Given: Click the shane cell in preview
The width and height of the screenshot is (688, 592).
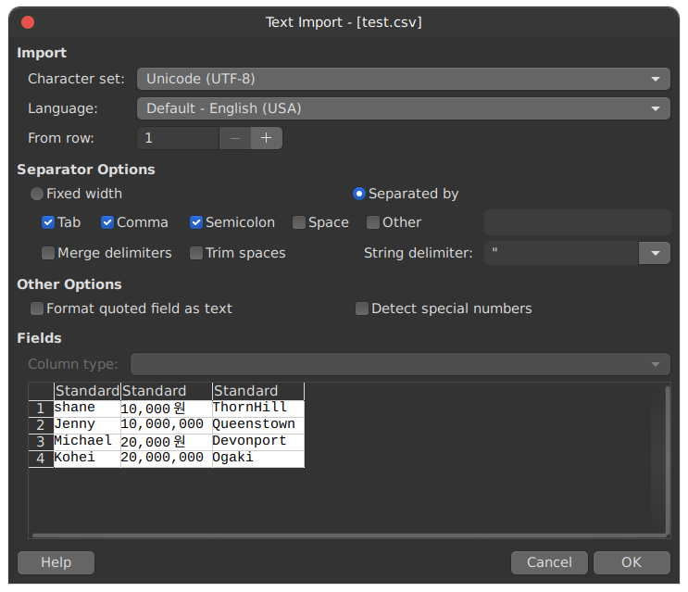Looking at the screenshot, I should point(87,409).
